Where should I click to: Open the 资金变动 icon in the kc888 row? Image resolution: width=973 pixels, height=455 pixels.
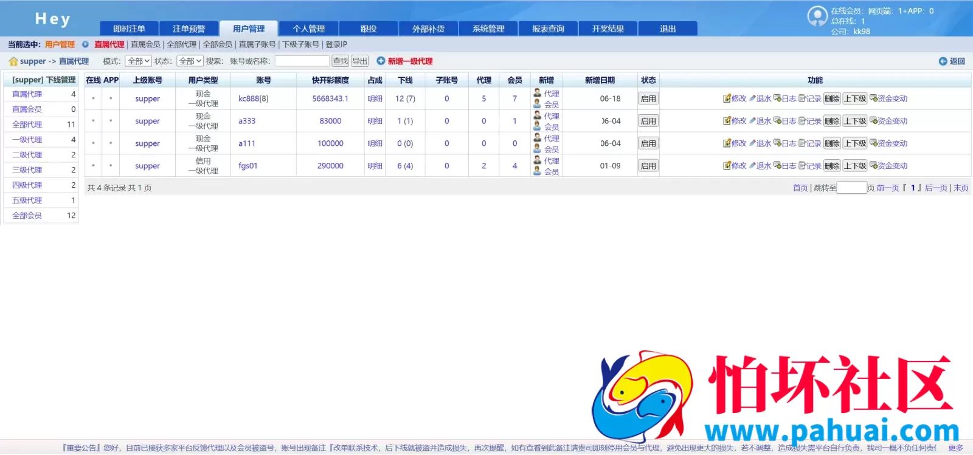873,98
